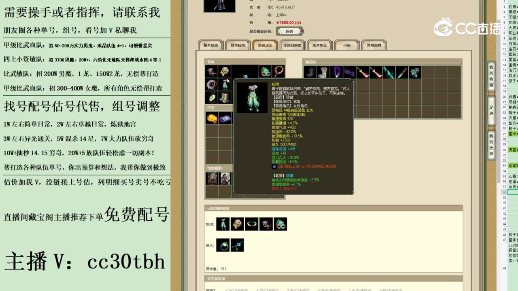
Task: Click the 还价 bargain button
Action: coord(289,31)
